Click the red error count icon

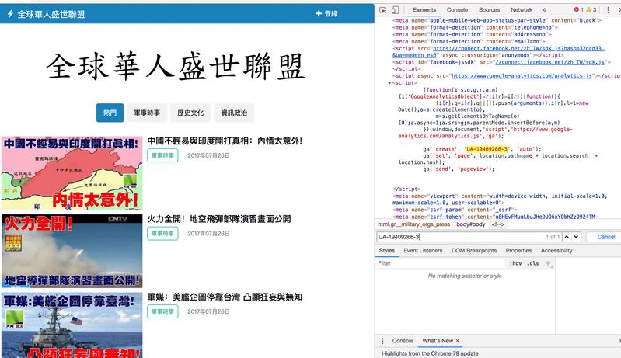[x=578, y=10]
